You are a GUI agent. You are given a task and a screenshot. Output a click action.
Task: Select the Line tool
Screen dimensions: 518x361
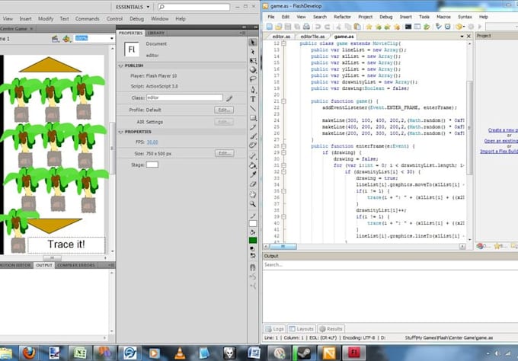coord(253,108)
